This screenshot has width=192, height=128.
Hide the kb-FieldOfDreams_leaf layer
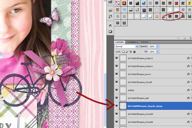[x=116, y=98]
